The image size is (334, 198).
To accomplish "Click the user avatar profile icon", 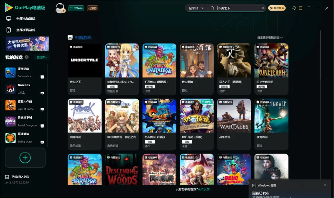I will point(60,8).
